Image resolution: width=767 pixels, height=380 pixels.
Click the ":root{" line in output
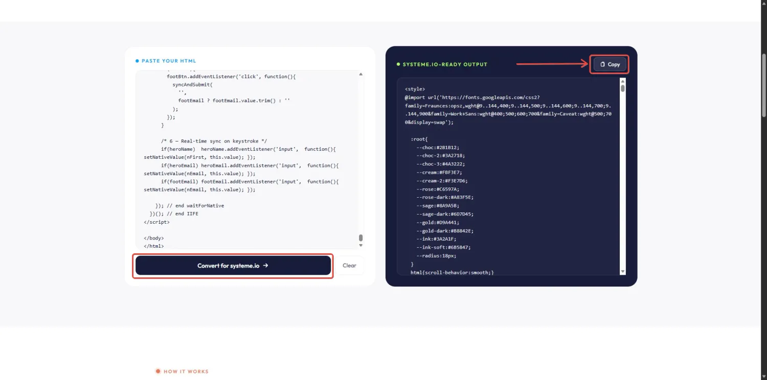419,139
